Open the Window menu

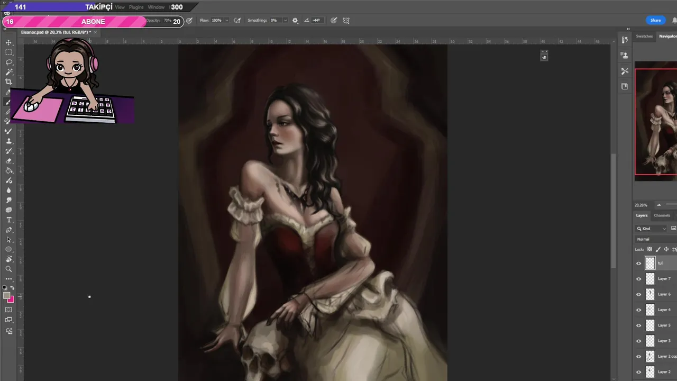pos(156,7)
